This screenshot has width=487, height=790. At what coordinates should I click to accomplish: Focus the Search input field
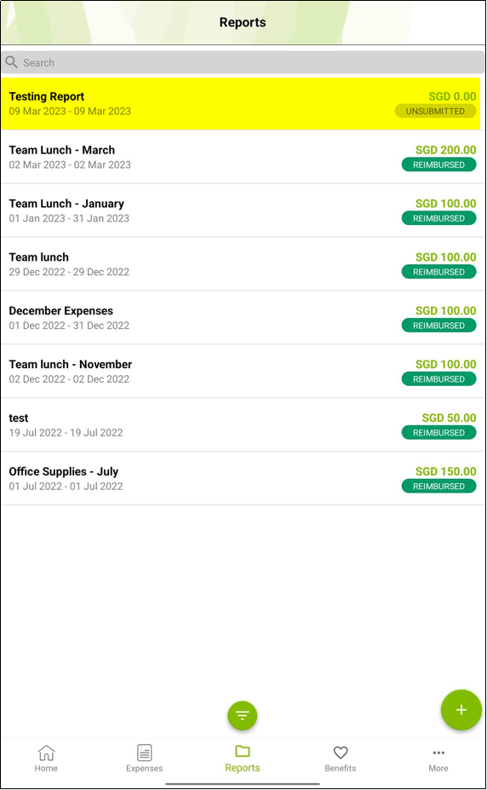[x=243, y=62]
